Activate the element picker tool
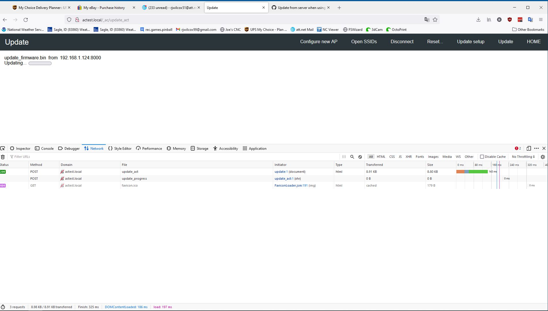 click(x=3, y=148)
